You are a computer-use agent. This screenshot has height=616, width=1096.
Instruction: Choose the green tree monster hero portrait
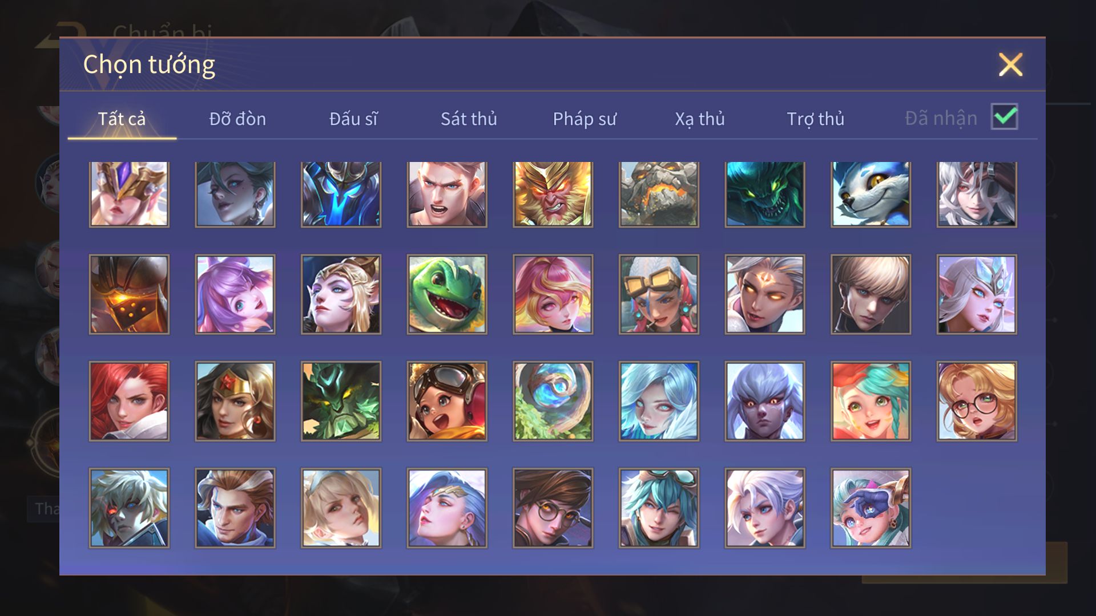tap(341, 401)
